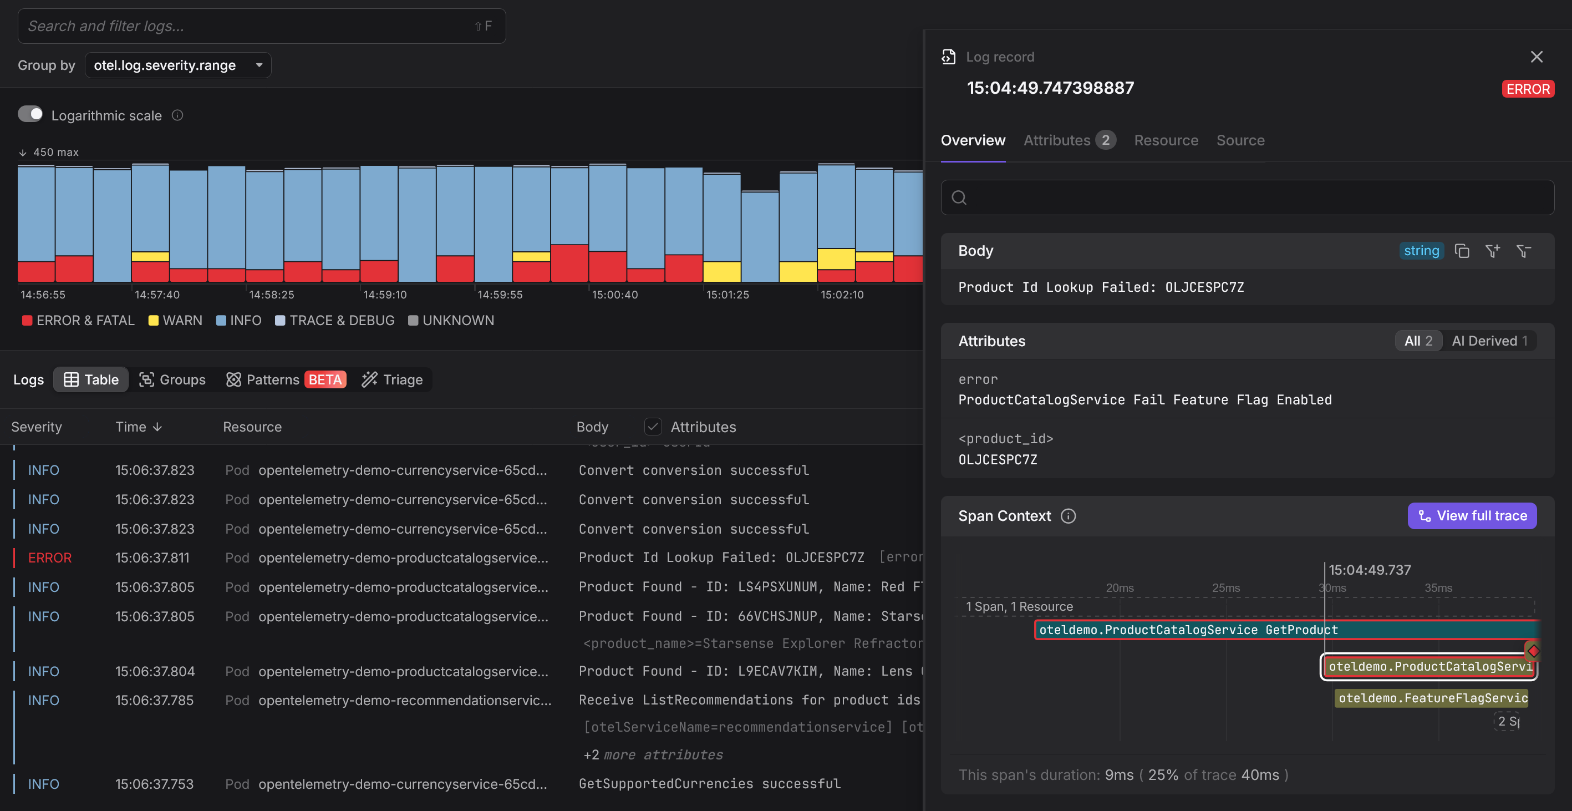Click the filter-include icon in Body header
Viewport: 1572px width, 811px height.
click(1492, 251)
